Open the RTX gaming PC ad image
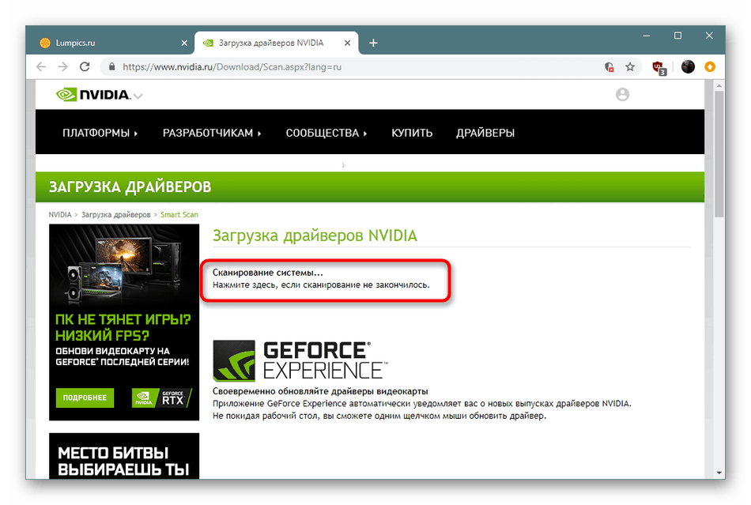 pyautogui.click(x=124, y=322)
